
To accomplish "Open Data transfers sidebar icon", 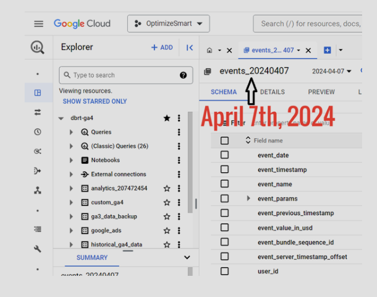I will pos(37,112).
